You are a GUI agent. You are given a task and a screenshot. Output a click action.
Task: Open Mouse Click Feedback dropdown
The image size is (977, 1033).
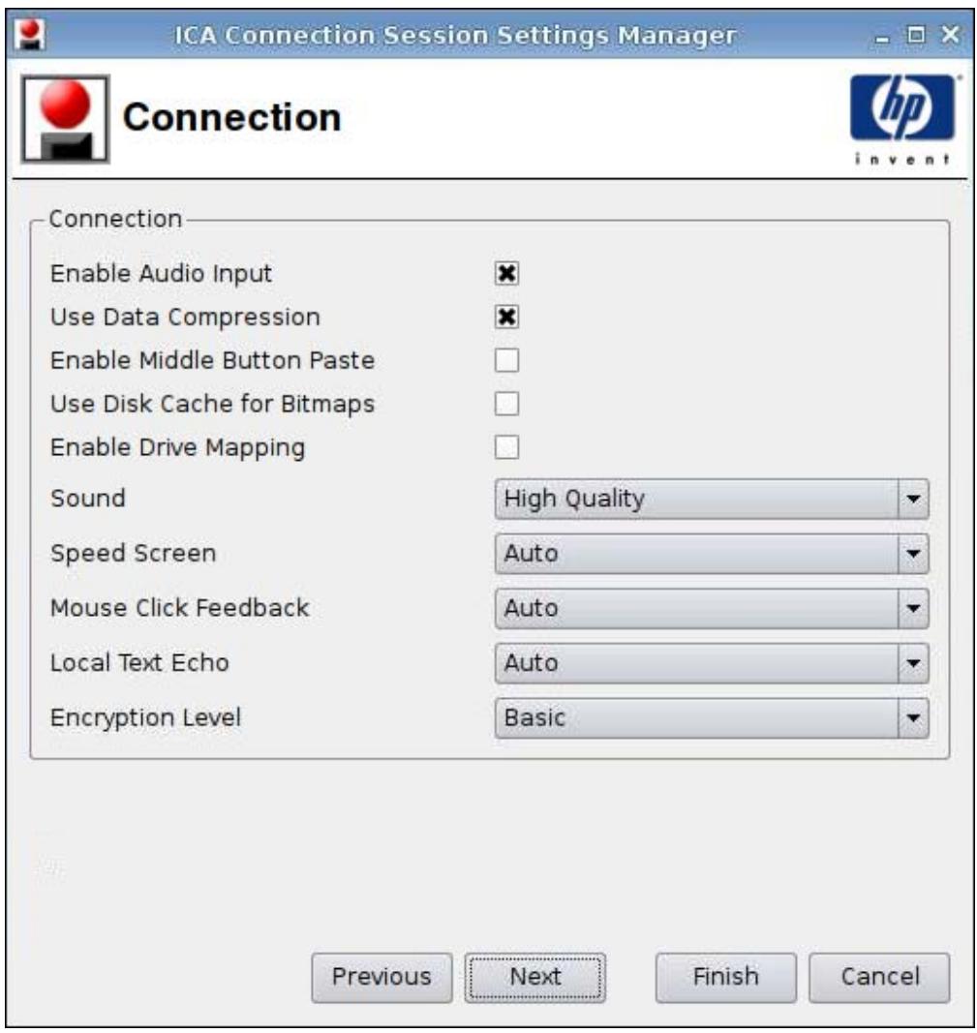[712, 608]
